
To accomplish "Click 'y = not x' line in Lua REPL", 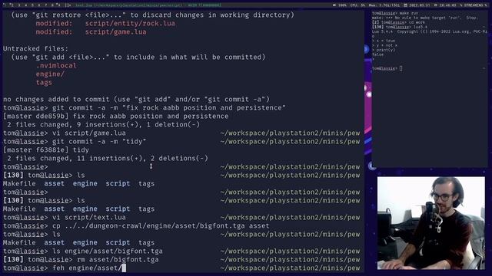I will 384,45.
